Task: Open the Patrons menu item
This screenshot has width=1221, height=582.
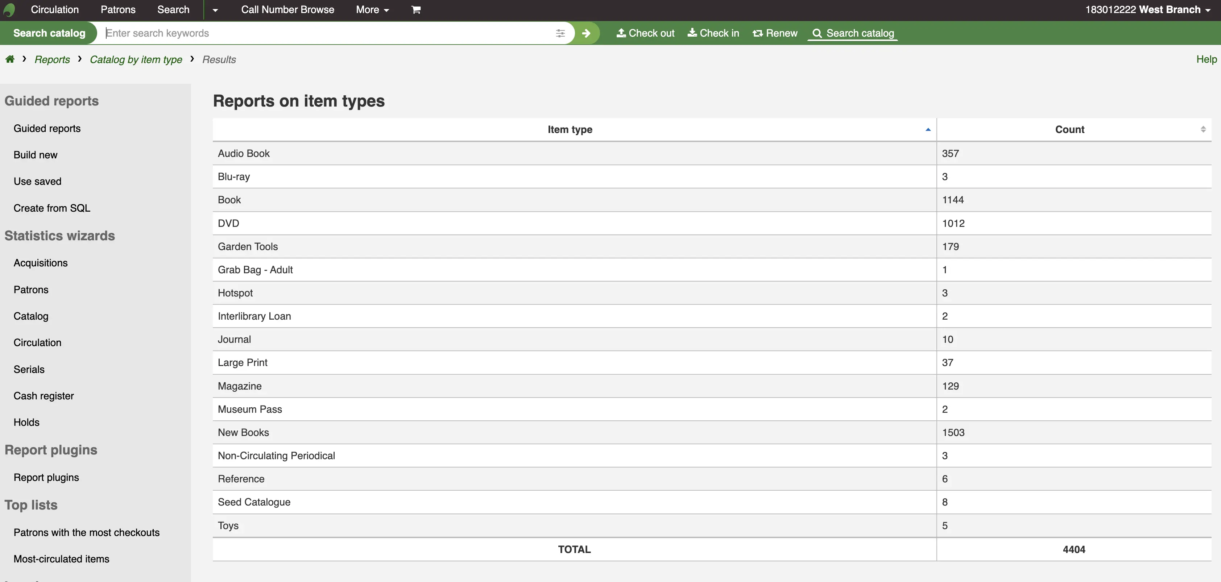Action: coord(118,9)
